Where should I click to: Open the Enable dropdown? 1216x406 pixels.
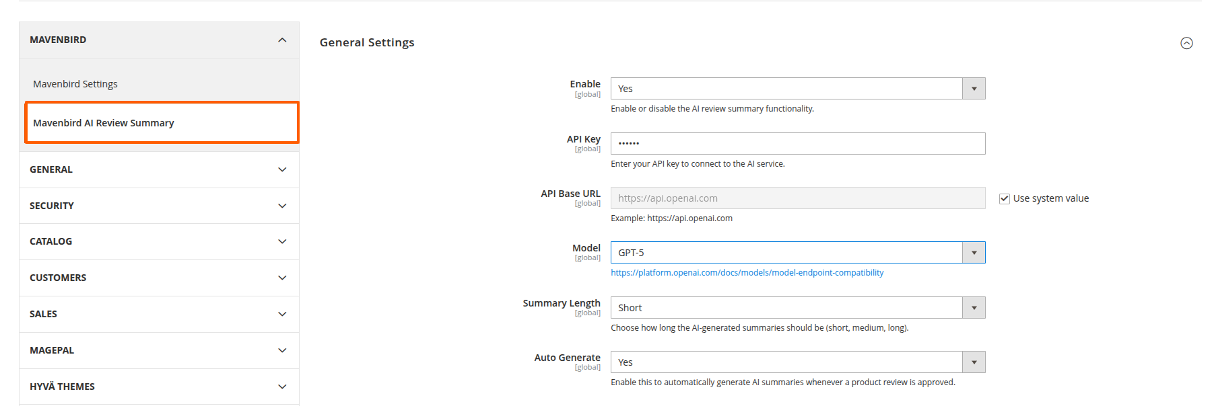798,89
